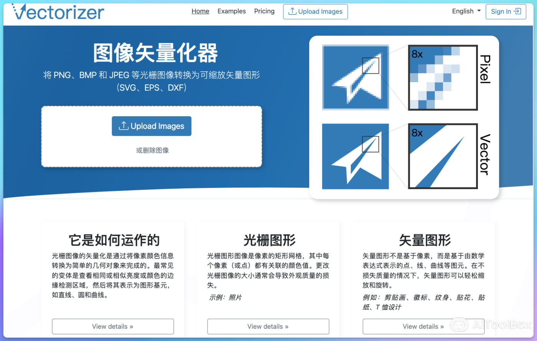Click the upload arrow icon on the blue button

point(124,126)
